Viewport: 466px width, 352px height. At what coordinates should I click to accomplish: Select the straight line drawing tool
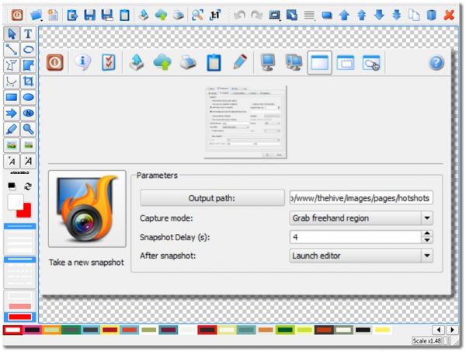click(12, 50)
